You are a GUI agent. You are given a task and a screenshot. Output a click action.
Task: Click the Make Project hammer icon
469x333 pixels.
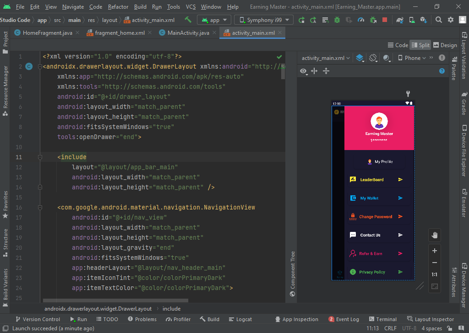(x=188, y=20)
